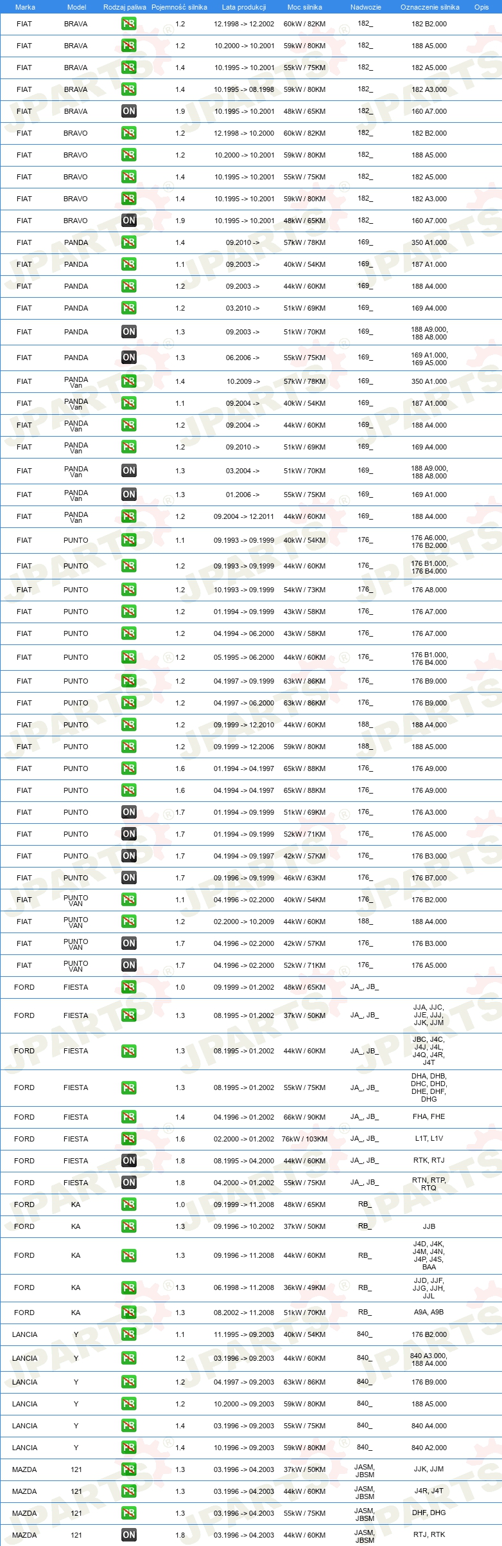Click the Lata produkcji column header
This screenshot has width=502, height=1546.
point(244,7)
